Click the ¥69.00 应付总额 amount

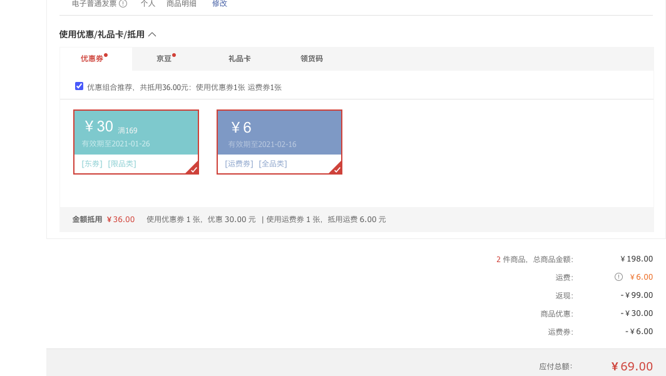632,366
